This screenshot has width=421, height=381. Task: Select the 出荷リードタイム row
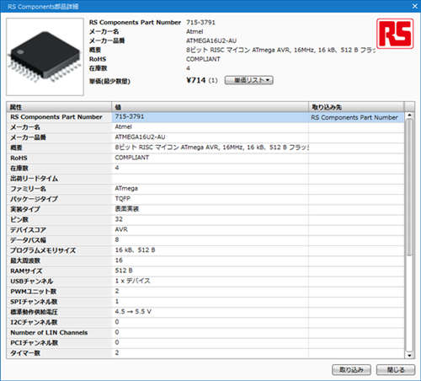[x=205, y=179]
